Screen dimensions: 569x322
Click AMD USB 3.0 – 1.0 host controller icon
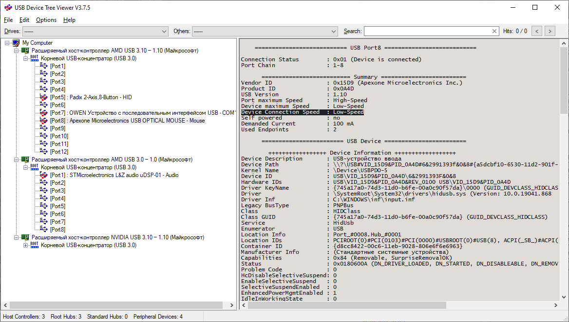pyautogui.click(x=25, y=160)
